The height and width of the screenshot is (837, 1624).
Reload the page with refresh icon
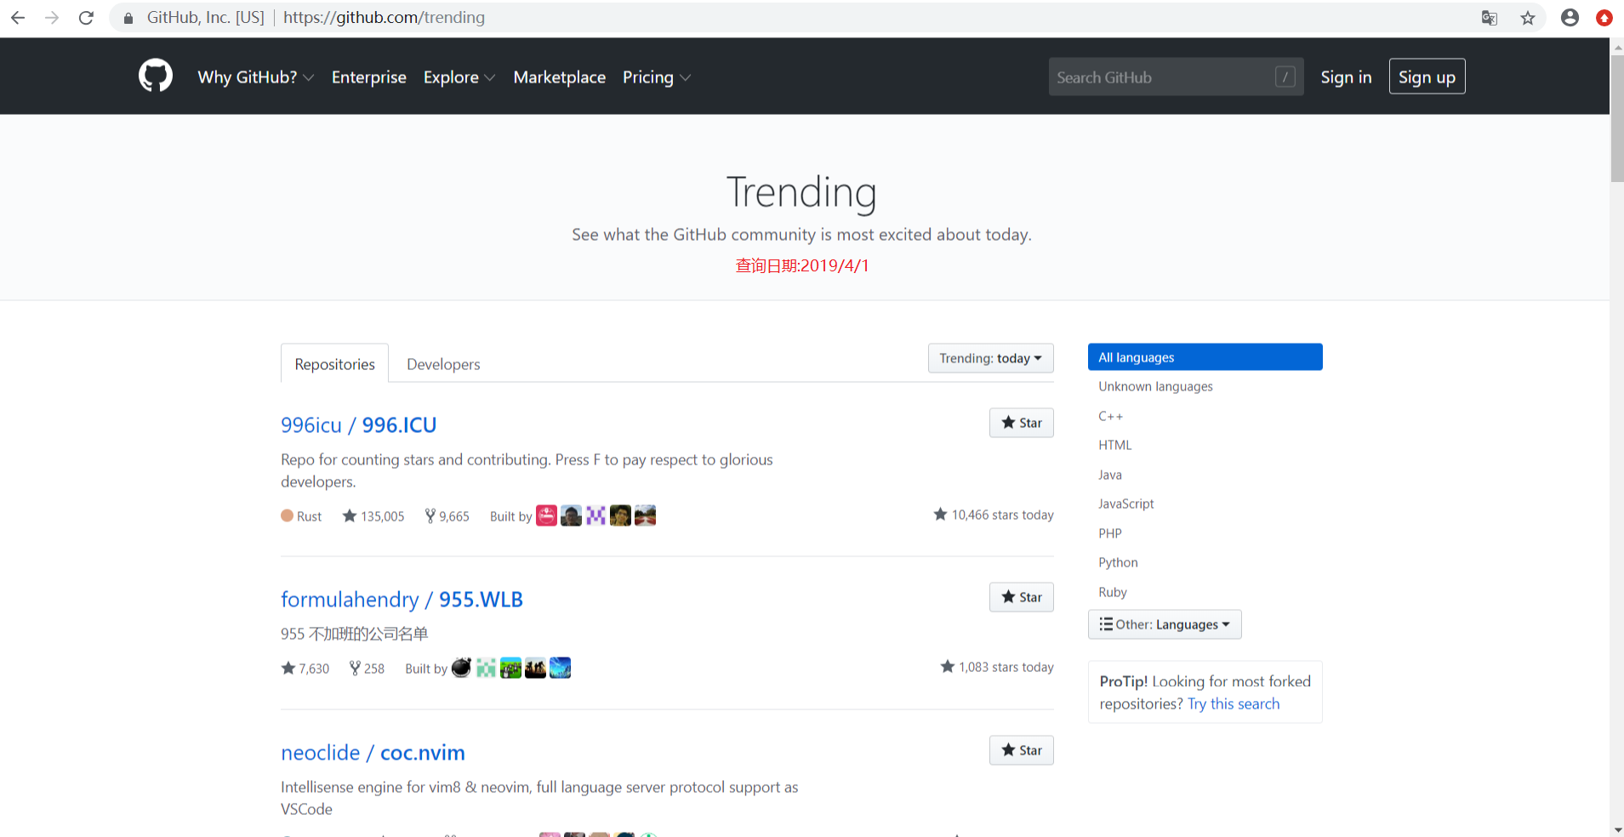[x=86, y=17]
